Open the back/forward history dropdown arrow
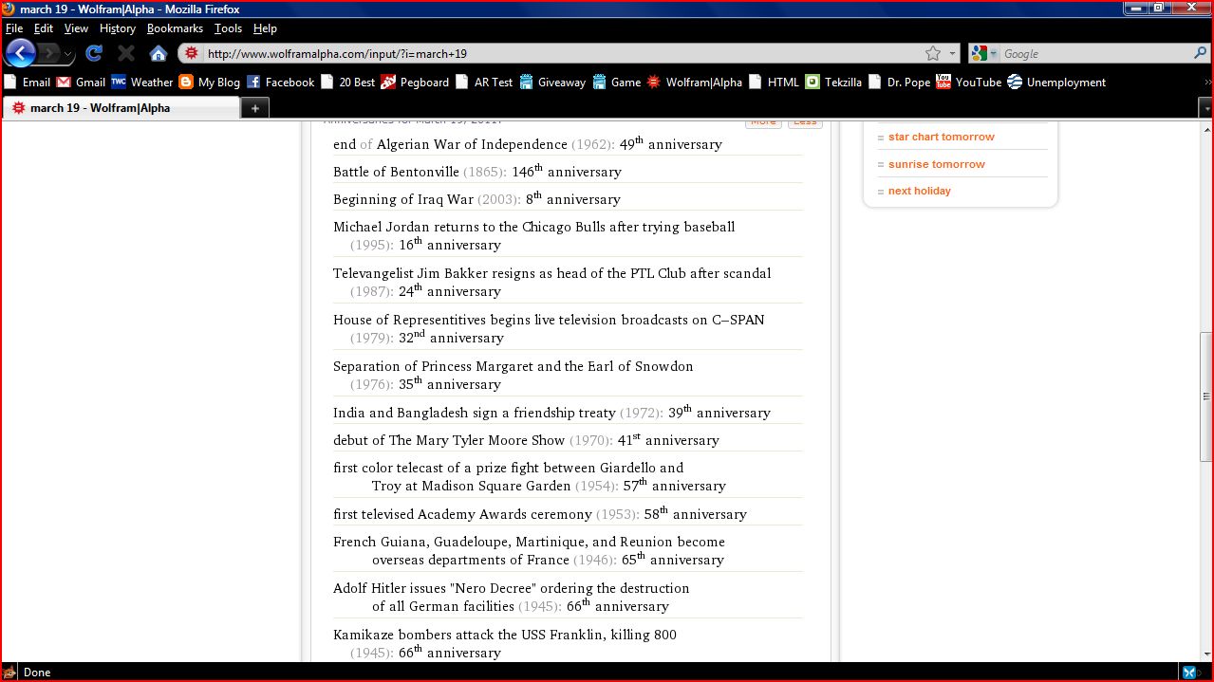The height and width of the screenshot is (682, 1214). click(68, 54)
